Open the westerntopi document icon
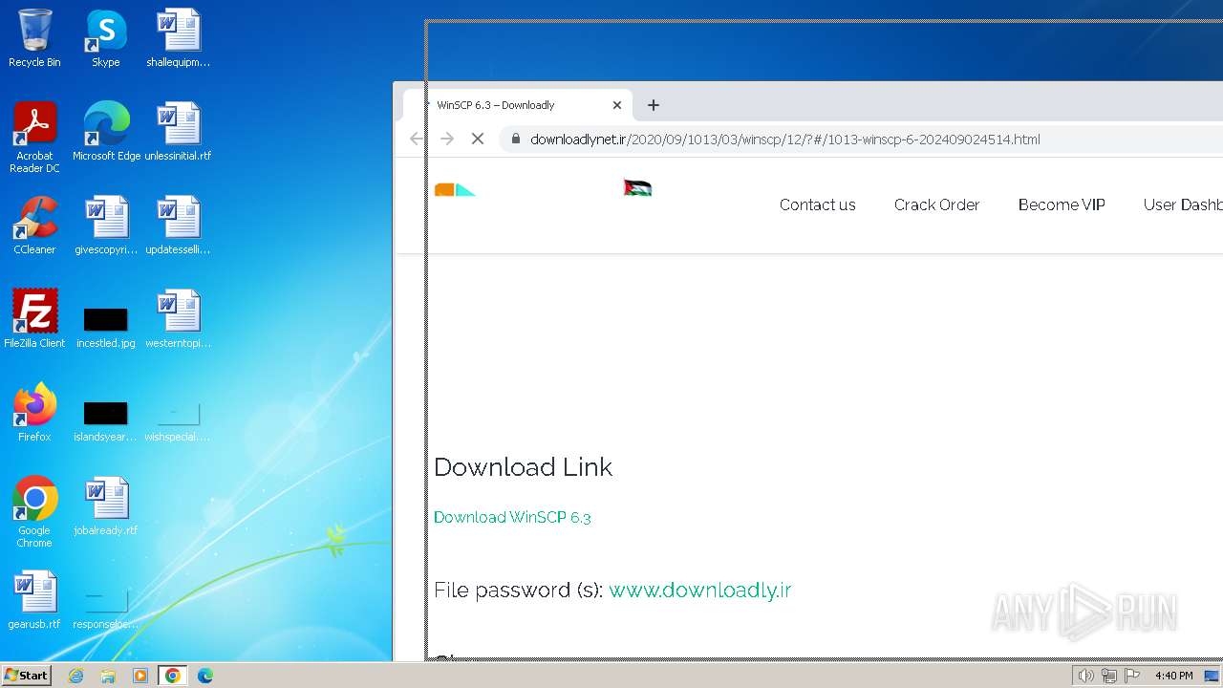 (178, 319)
